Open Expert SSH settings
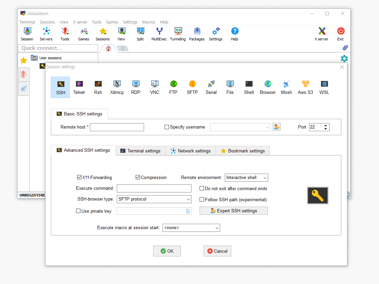The width and height of the screenshot is (379, 284). pos(234,211)
